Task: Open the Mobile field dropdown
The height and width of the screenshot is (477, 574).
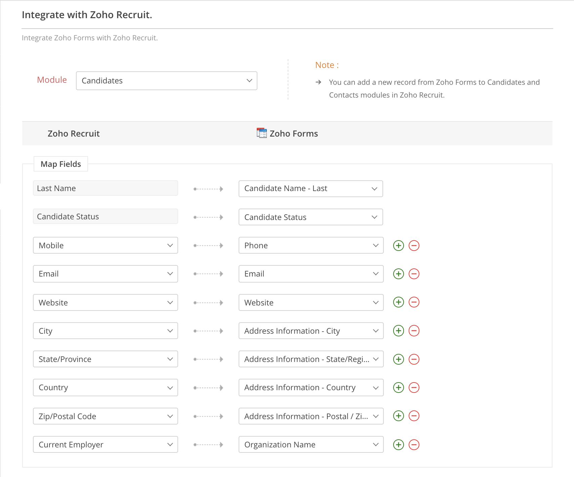Action: [x=105, y=246]
